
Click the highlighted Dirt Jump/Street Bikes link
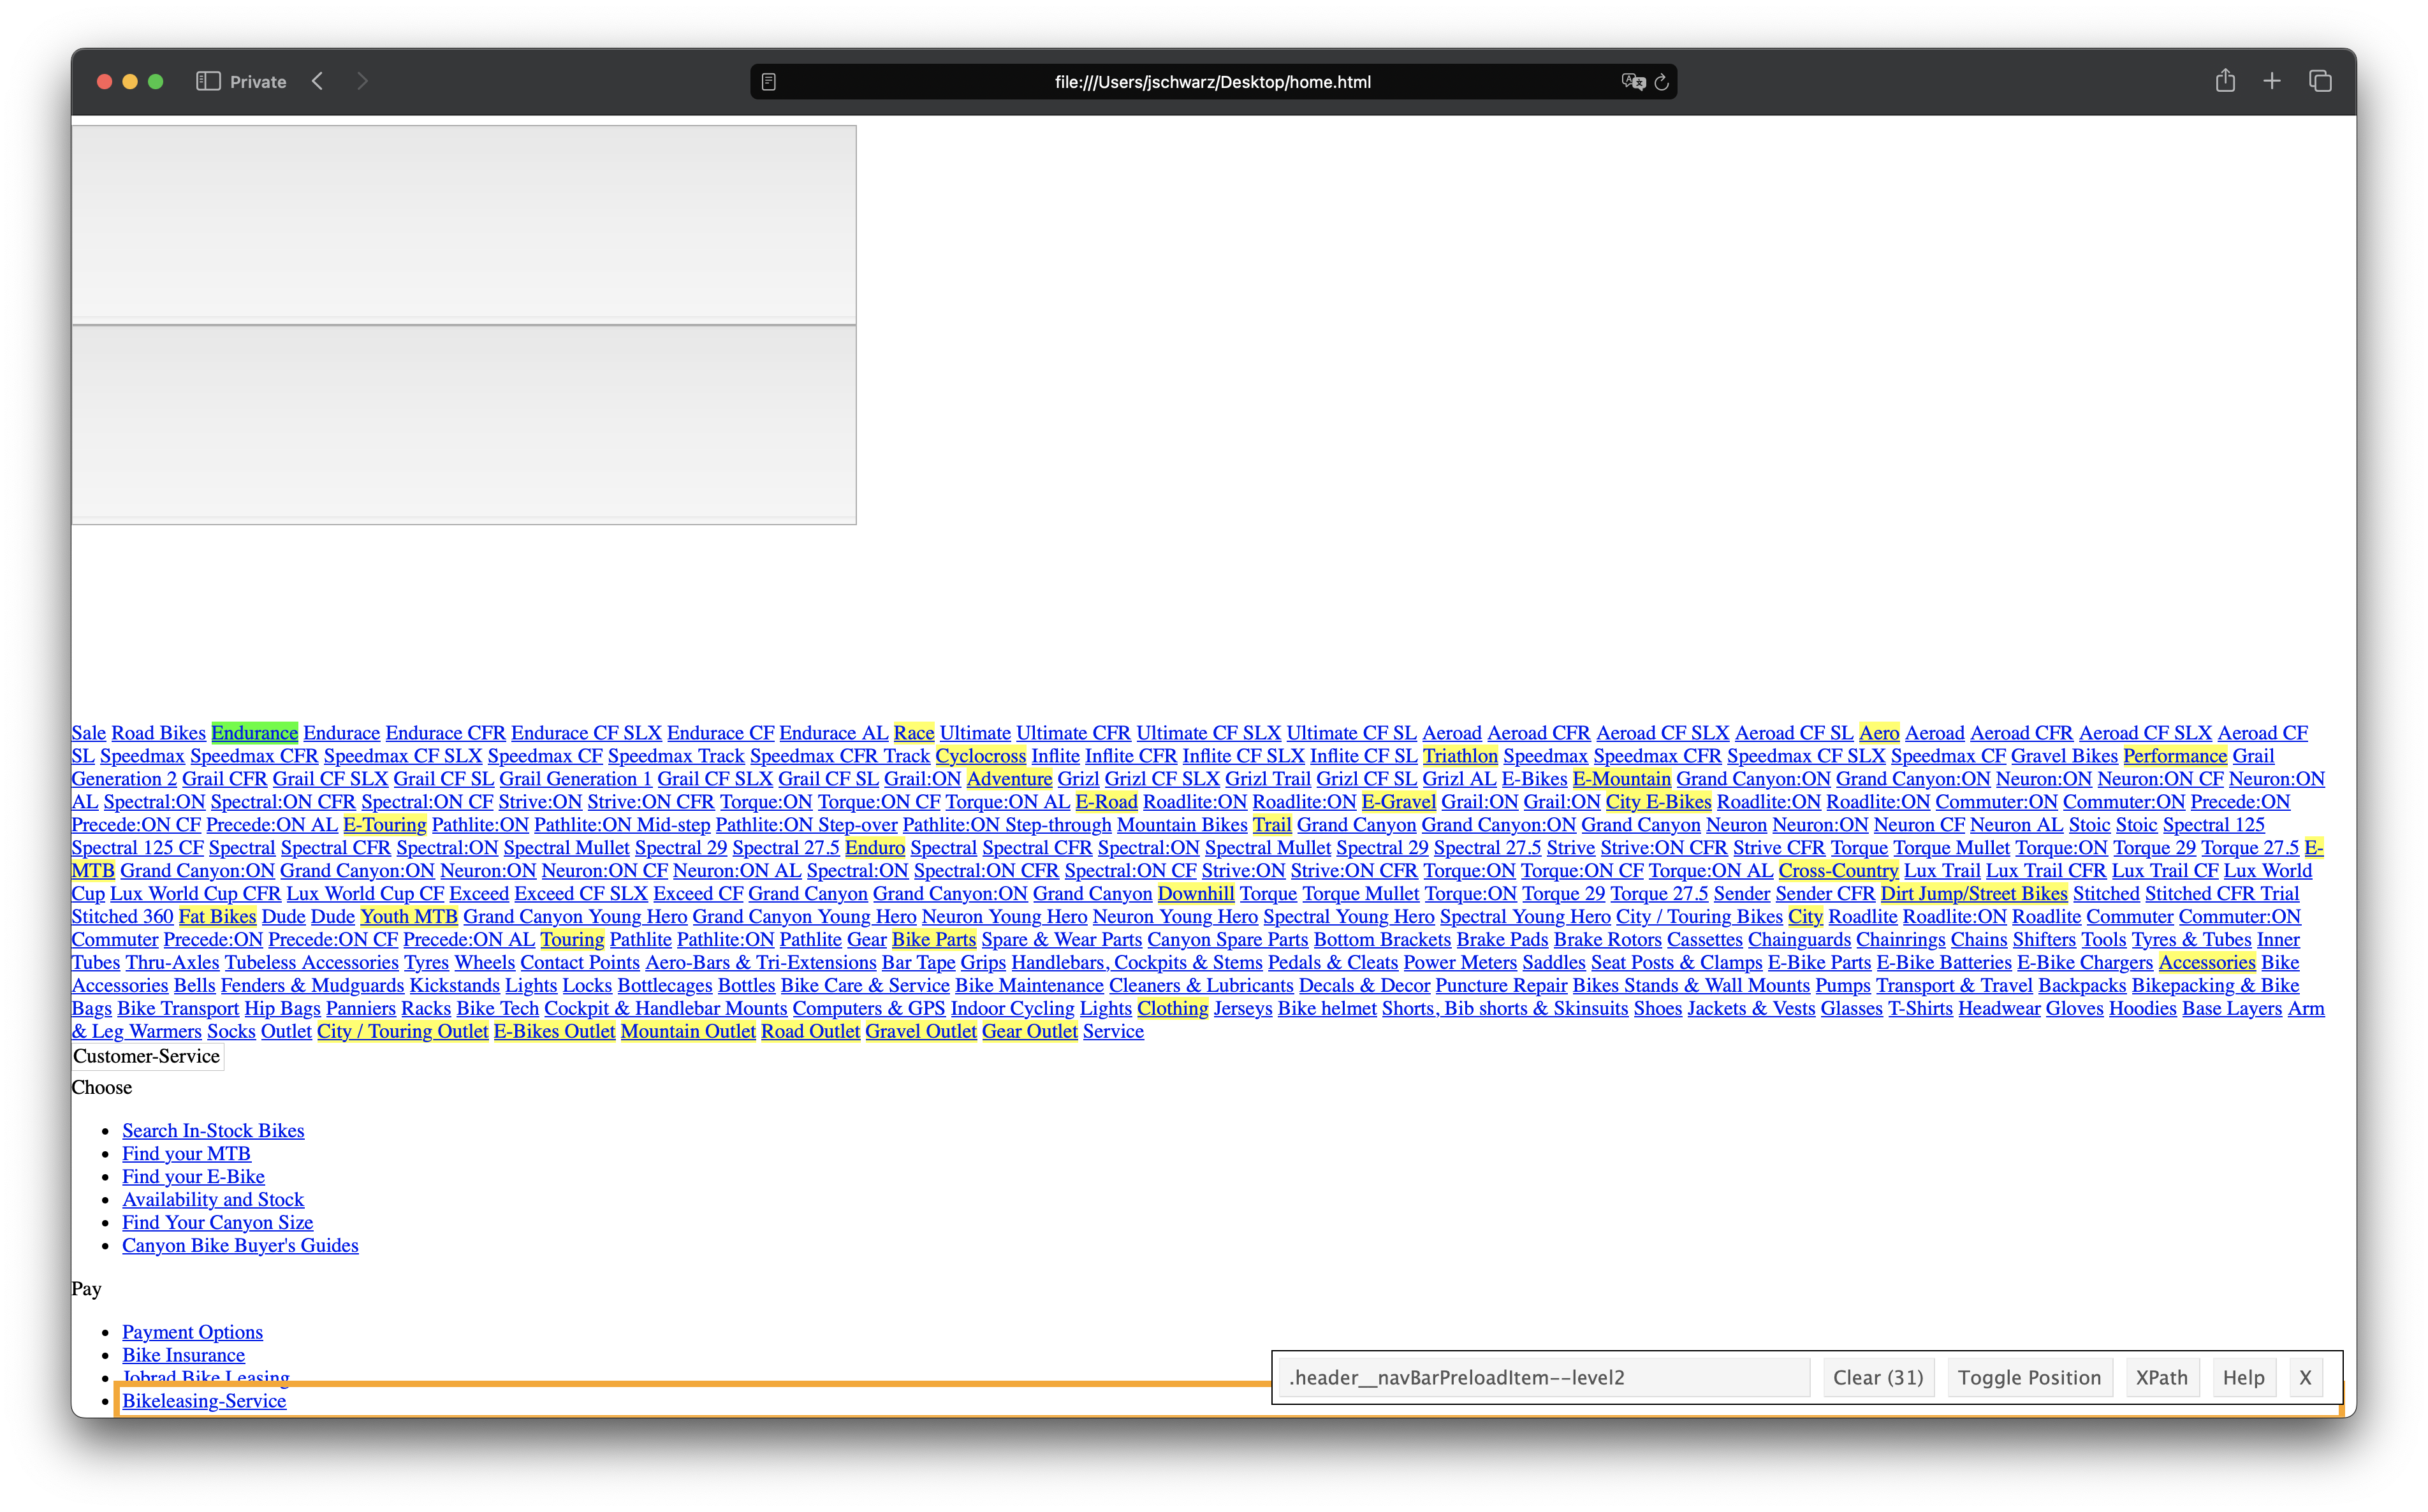[x=1973, y=894]
